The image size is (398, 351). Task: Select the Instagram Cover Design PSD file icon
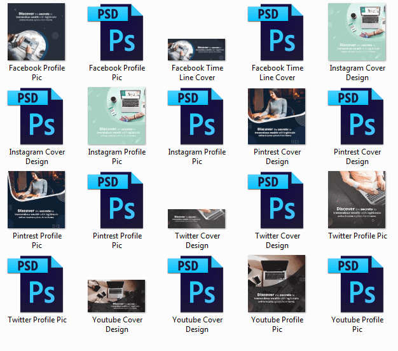coord(37,116)
